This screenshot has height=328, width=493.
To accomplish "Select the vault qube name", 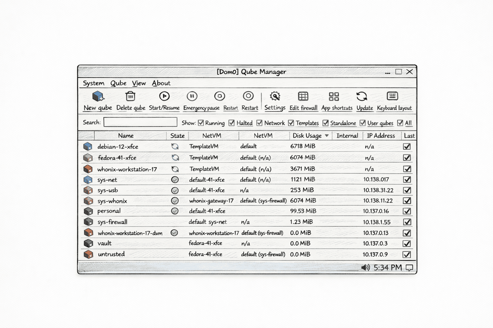I will pos(105,243).
